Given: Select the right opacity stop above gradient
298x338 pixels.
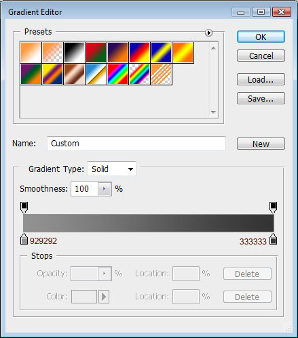Looking at the screenshot, I should [x=273, y=207].
